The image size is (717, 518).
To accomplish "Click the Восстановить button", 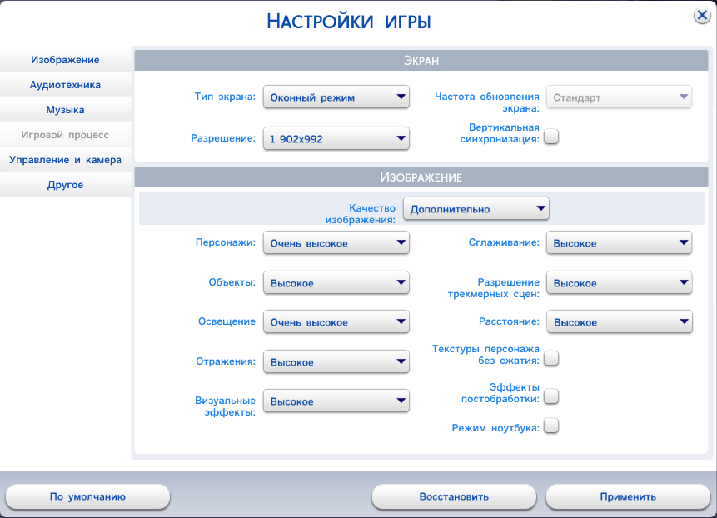I will click(x=454, y=496).
